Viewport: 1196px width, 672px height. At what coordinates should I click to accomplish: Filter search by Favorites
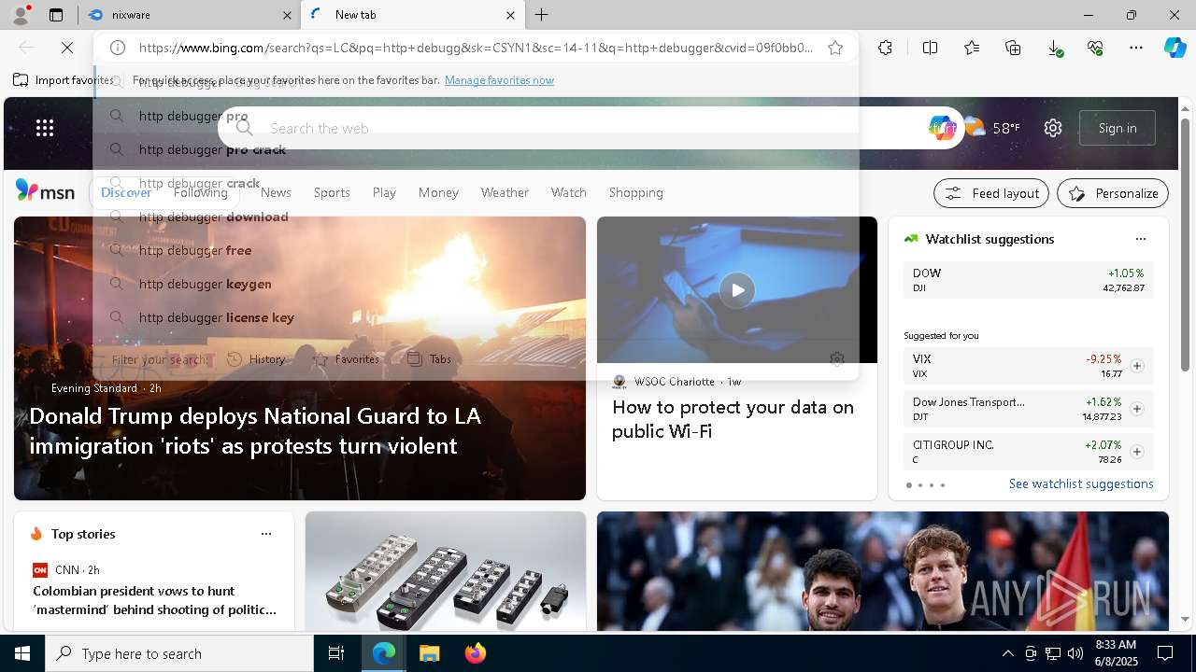pos(346,359)
